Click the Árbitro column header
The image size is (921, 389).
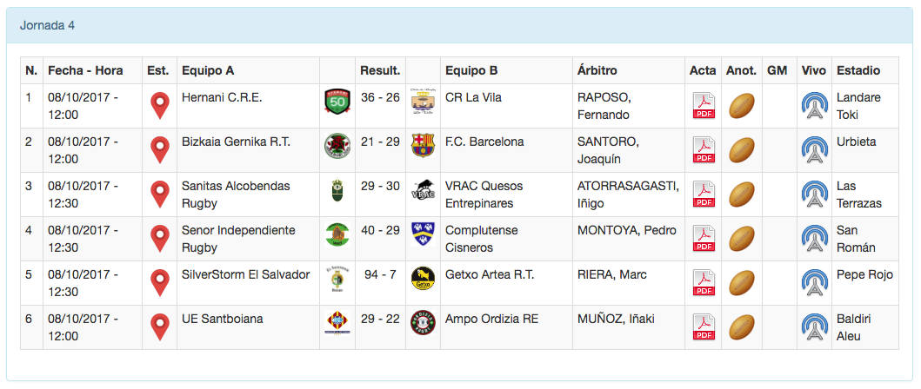point(597,70)
